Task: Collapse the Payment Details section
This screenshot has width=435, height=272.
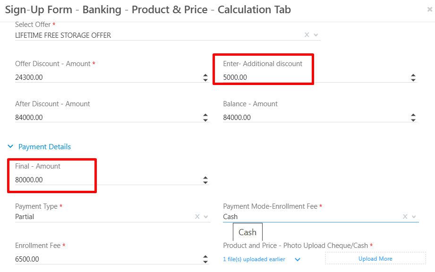Action: coord(10,147)
